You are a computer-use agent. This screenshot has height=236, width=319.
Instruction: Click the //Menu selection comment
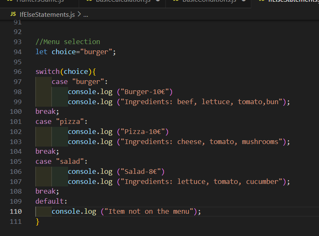pos(68,42)
